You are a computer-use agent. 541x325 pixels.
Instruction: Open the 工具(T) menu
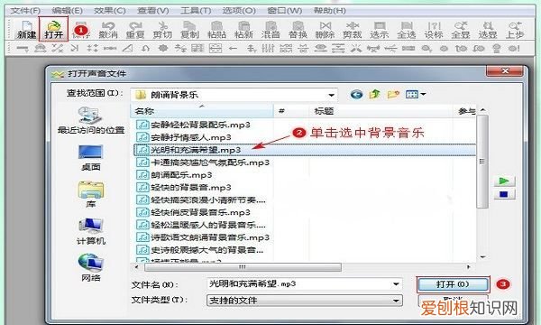click(x=196, y=11)
